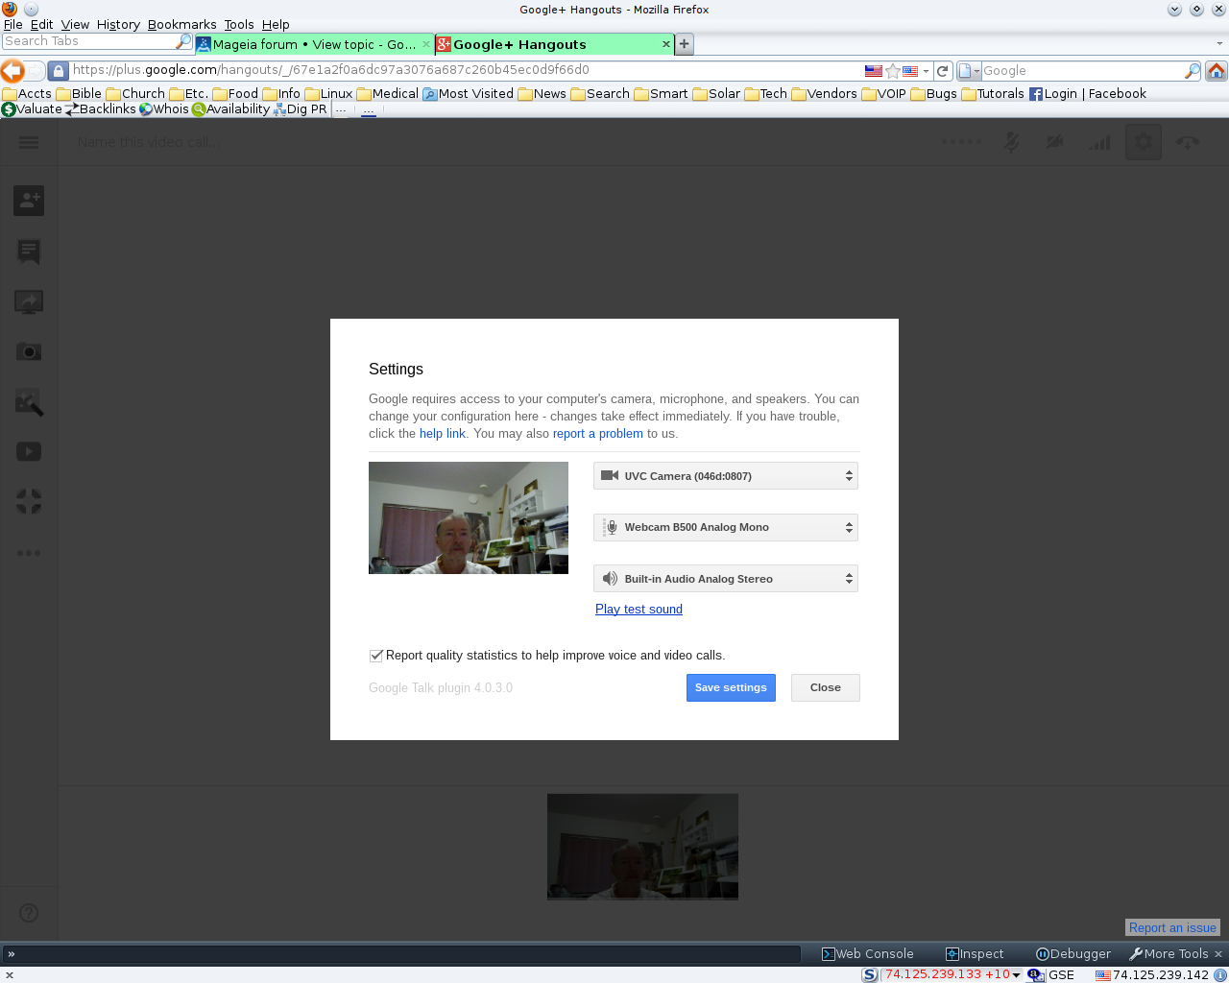Open the Tools menu

[239, 24]
